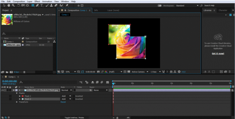Toggle the transparency grid button
235x119 pixels.
coord(129,72)
